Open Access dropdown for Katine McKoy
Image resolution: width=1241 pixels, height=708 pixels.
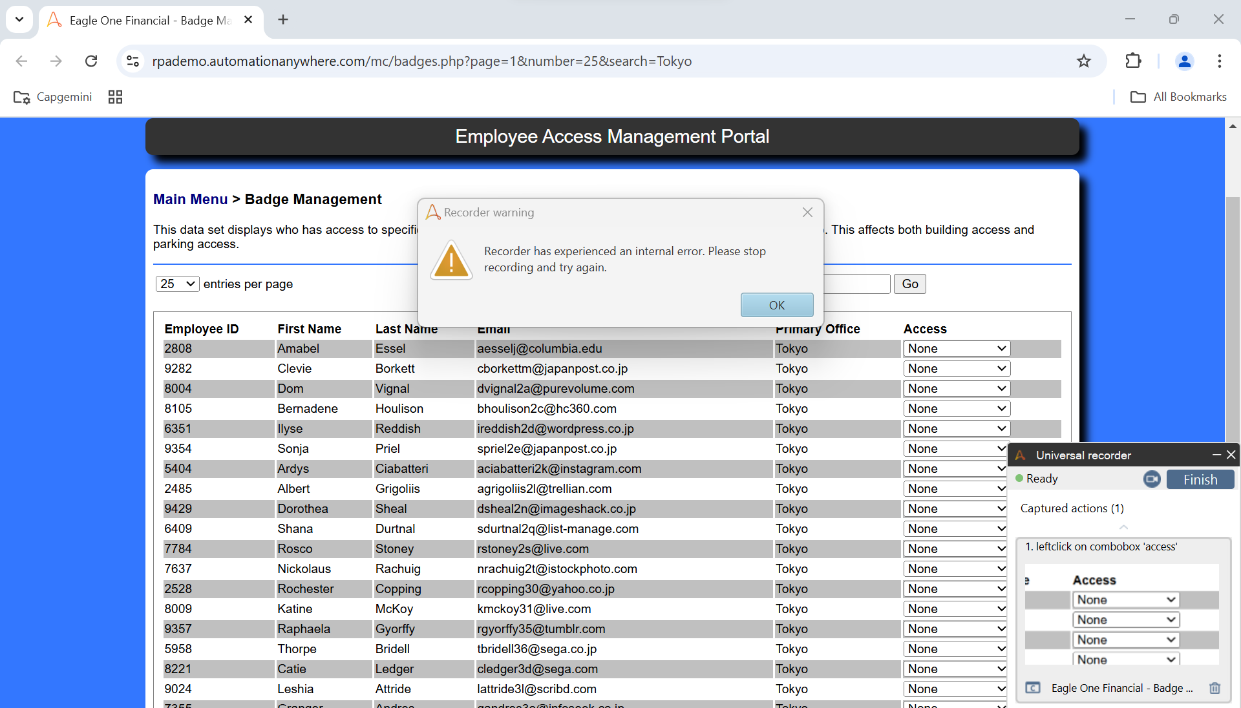pos(955,609)
